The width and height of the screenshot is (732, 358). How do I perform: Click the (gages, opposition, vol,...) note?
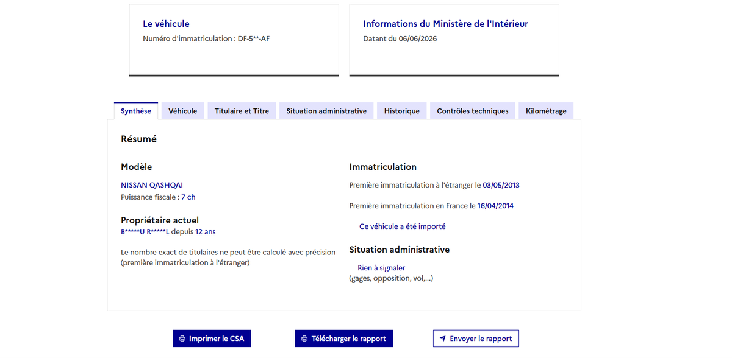click(x=391, y=279)
